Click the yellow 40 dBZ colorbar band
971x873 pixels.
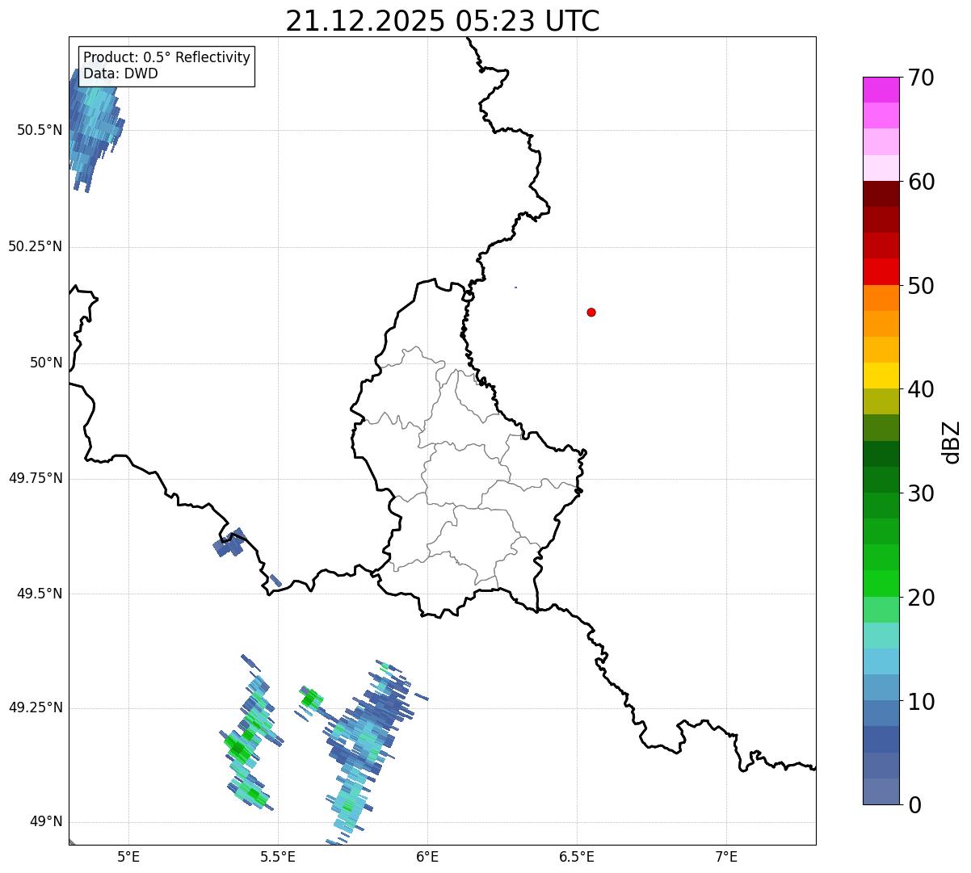(881, 376)
